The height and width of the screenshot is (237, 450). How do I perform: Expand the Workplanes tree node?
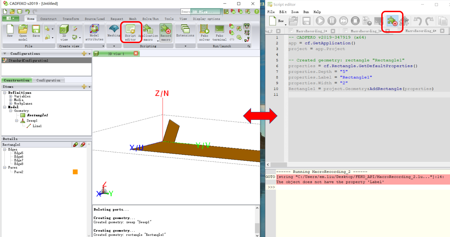pos(11,104)
